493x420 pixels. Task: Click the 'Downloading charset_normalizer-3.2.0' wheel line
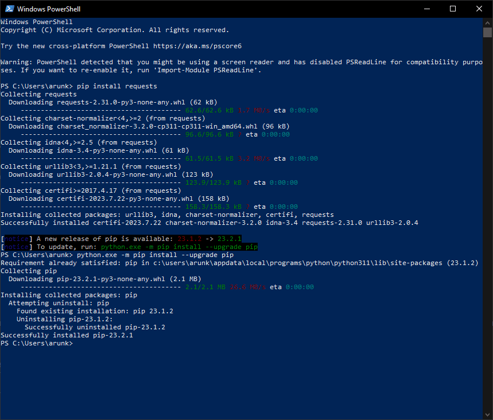tap(149, 126)
